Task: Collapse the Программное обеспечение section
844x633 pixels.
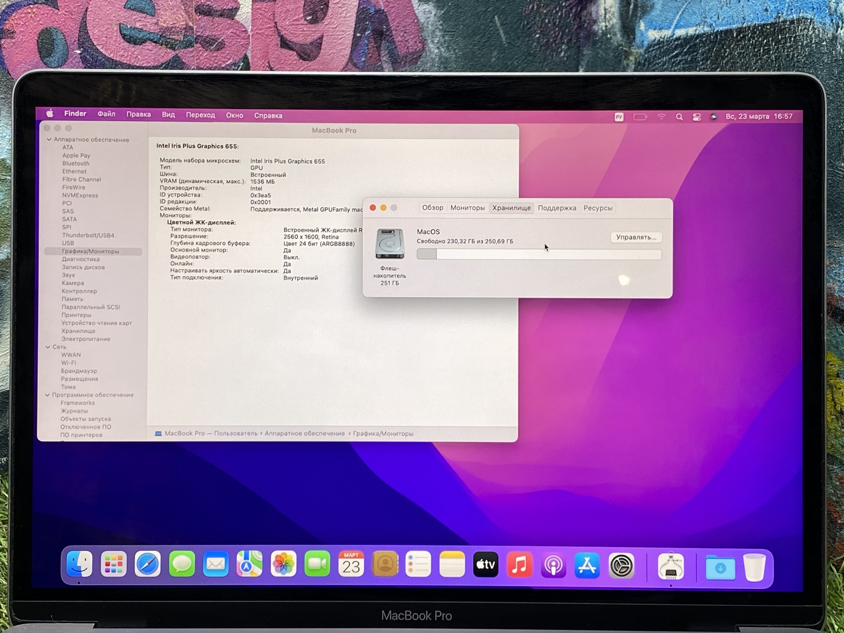Action: 47,395
